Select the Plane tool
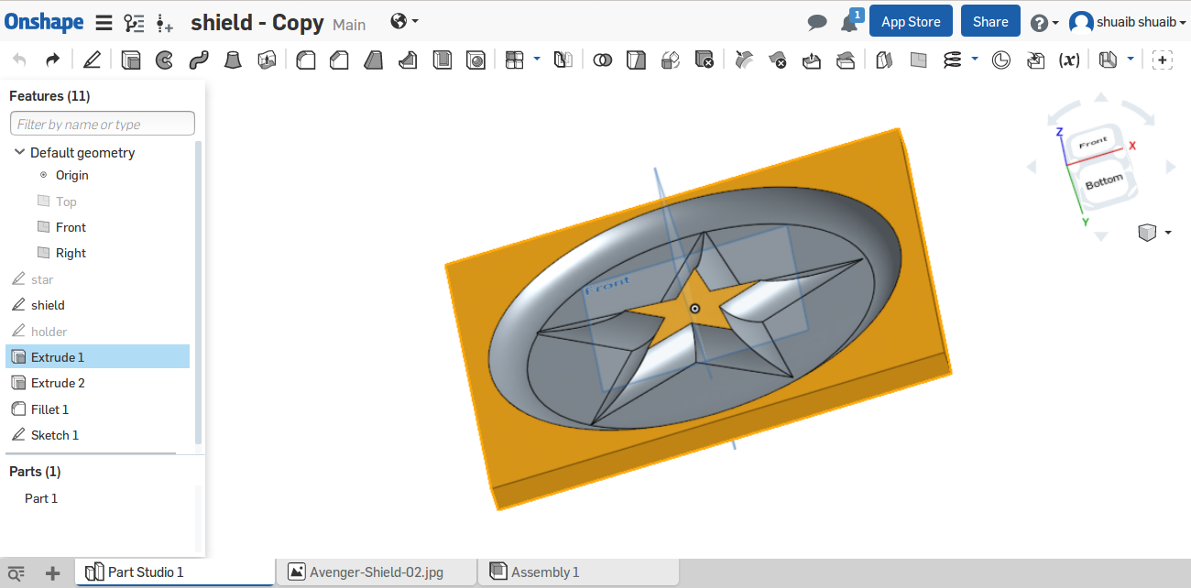Screen dimensions: 1191x588 [x=918, y=60]
